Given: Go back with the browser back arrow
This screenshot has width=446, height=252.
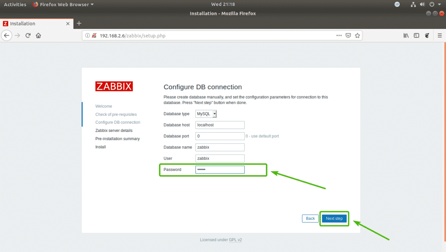Looking at the screenshot, I should [7, 36].
